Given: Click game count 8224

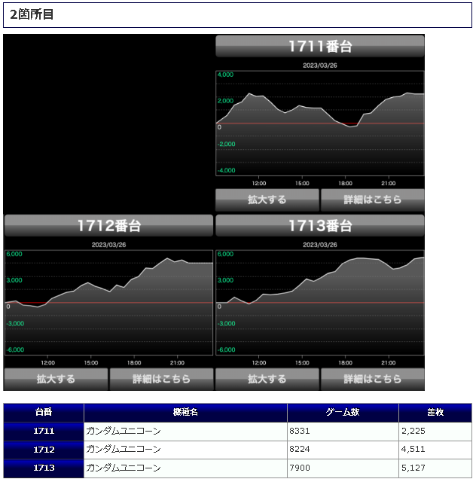Looking at the screenshot, I should point(300,450).
